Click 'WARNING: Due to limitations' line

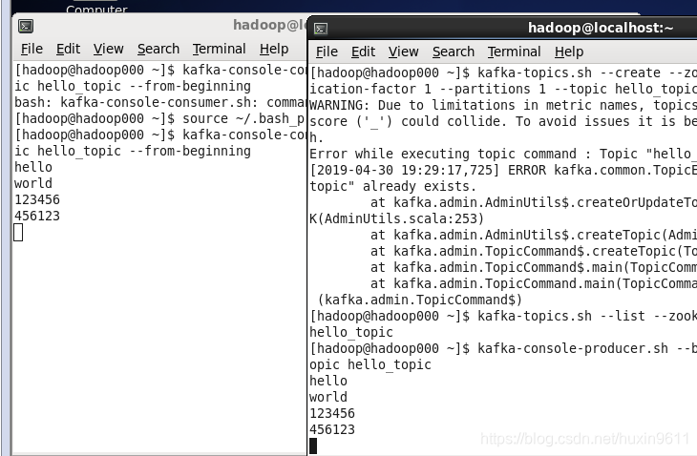click(503, 105)
